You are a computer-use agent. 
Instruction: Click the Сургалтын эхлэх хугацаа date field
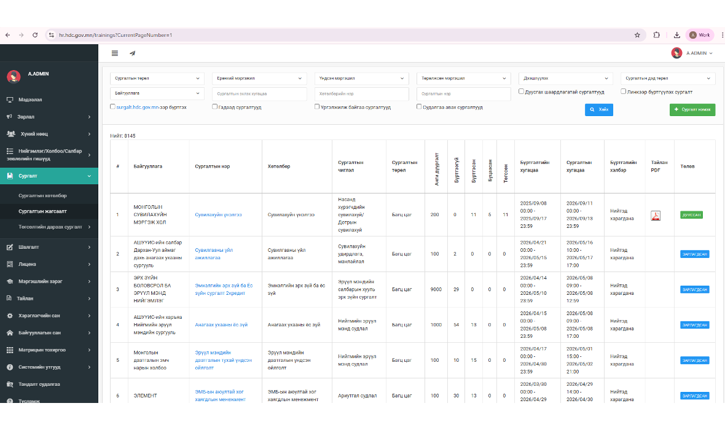(259, 94)
